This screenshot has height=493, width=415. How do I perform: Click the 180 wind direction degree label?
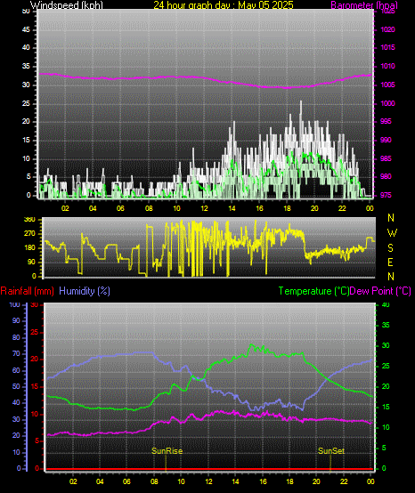point(29,248)
